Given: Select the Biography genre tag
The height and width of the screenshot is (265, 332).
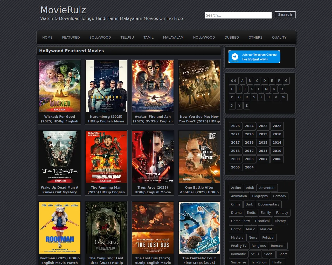Looking at the screenshot, I should [x=260, y=196].
